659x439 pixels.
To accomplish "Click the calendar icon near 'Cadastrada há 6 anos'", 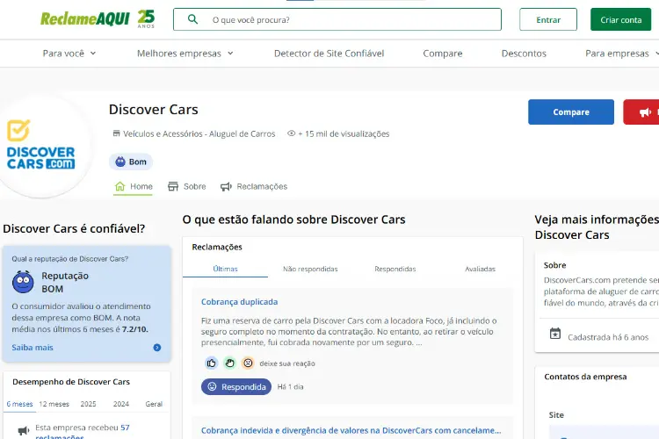I will point(555,334).
